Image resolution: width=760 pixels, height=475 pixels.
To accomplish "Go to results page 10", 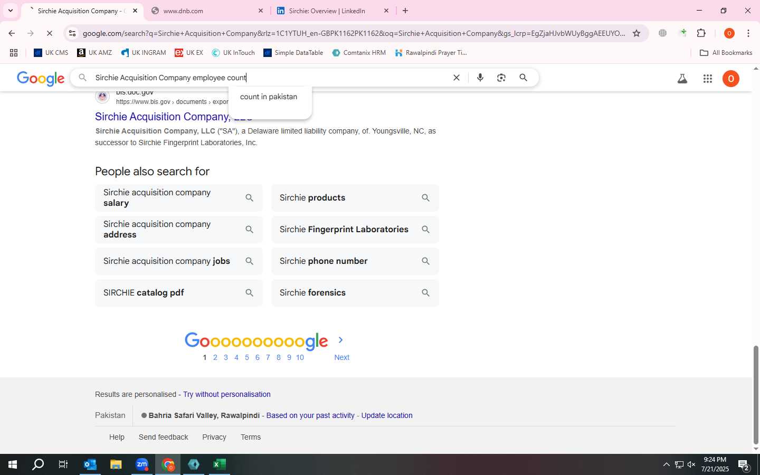I will click(x=300, y=357).
